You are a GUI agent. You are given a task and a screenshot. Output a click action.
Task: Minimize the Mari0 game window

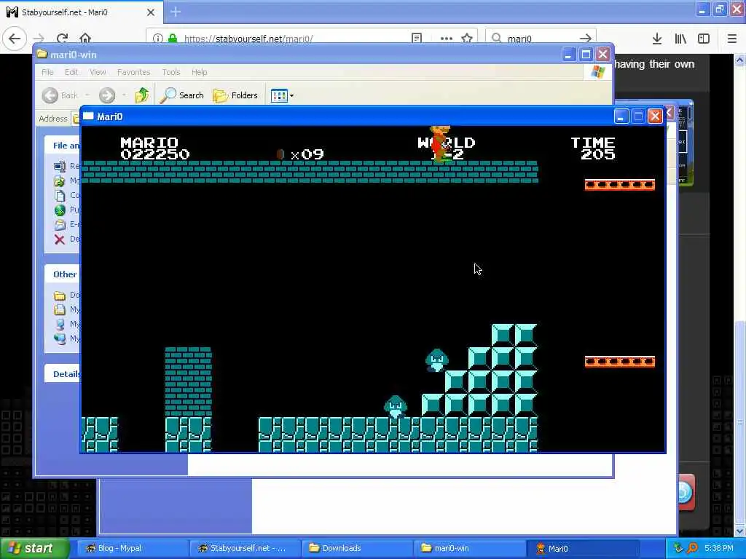621,116
